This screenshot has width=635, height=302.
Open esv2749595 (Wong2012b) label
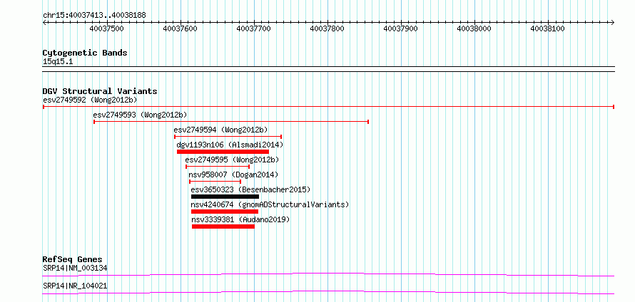click(232, 160)
